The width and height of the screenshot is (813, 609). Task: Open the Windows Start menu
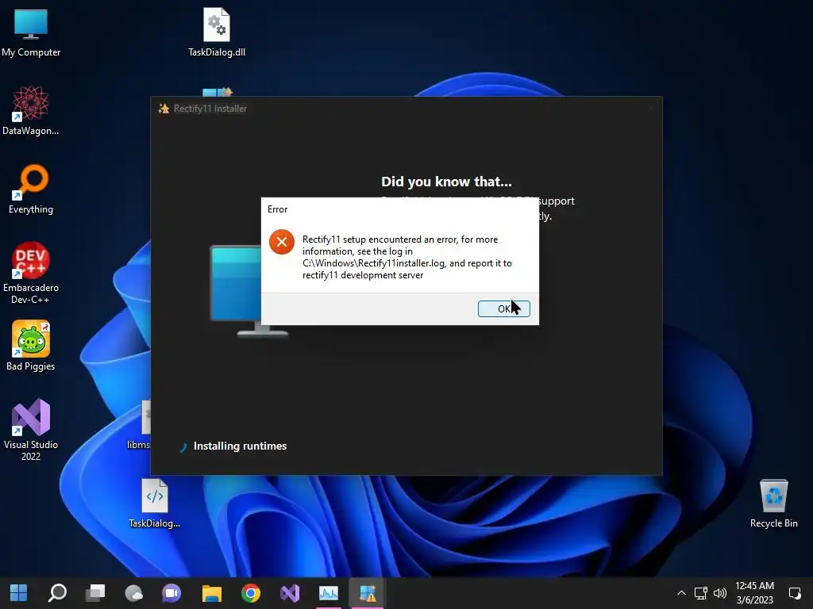[19, 593]
